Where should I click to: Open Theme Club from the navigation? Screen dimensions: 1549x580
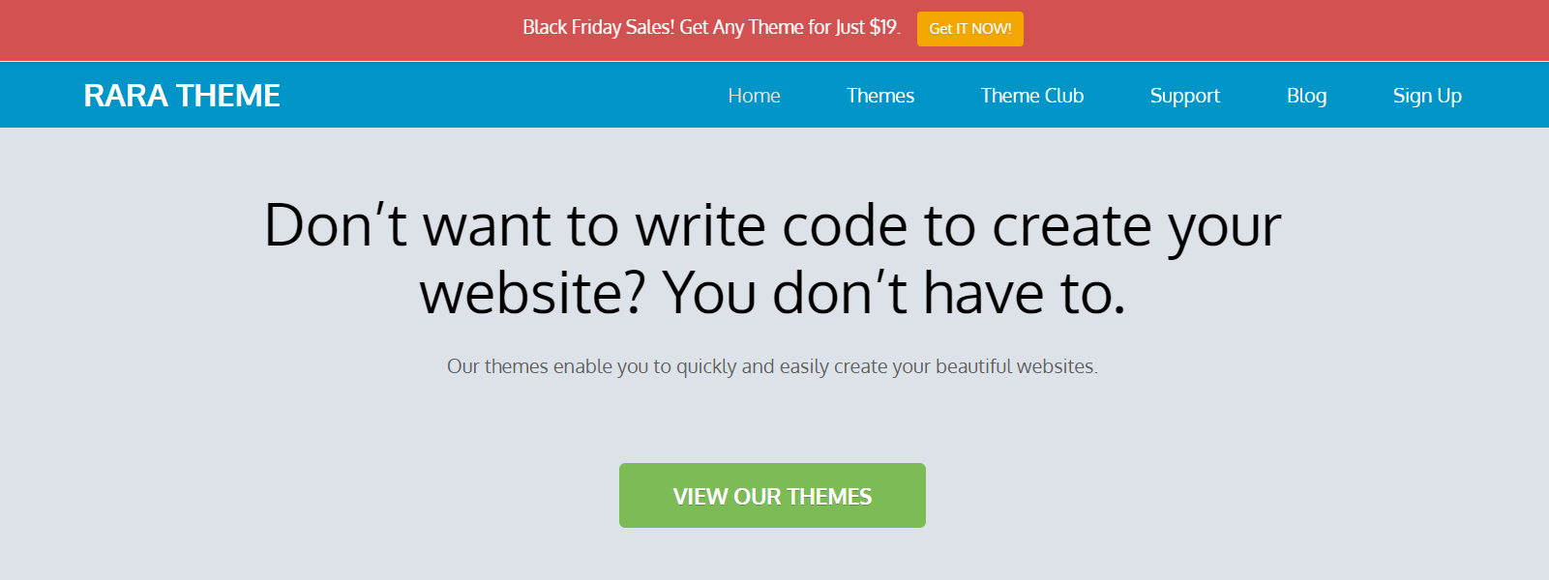click(1031, 96)
